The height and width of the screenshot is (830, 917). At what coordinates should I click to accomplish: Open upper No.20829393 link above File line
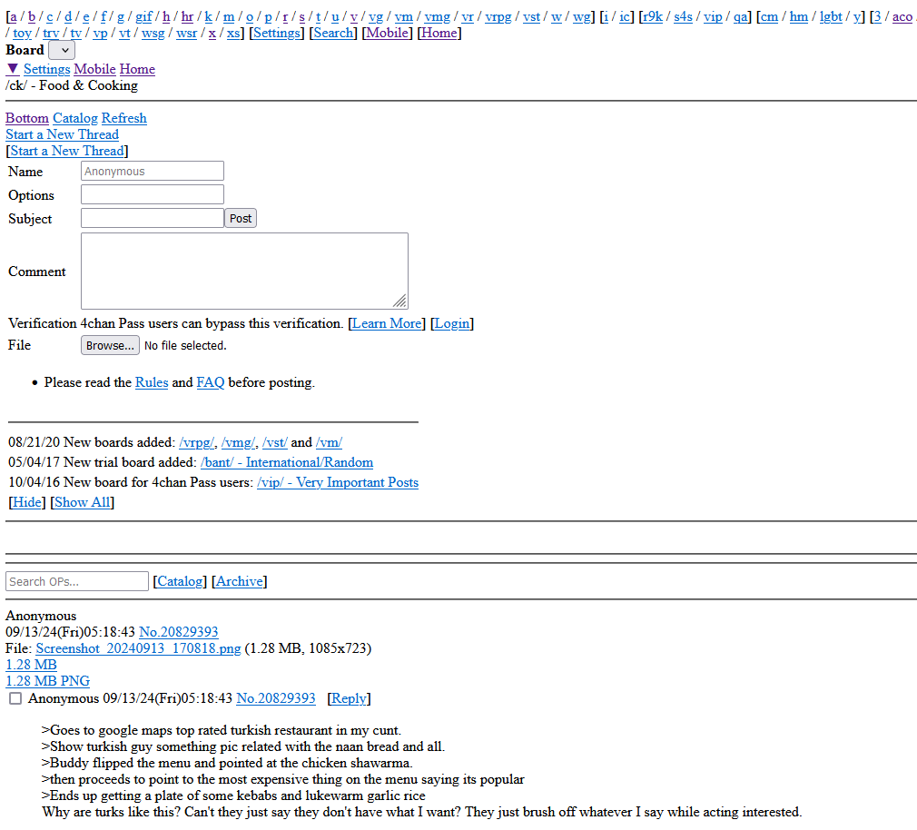pos(178,632)
